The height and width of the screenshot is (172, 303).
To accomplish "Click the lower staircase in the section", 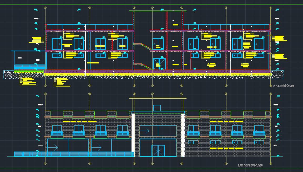I will tap(142, 66).
